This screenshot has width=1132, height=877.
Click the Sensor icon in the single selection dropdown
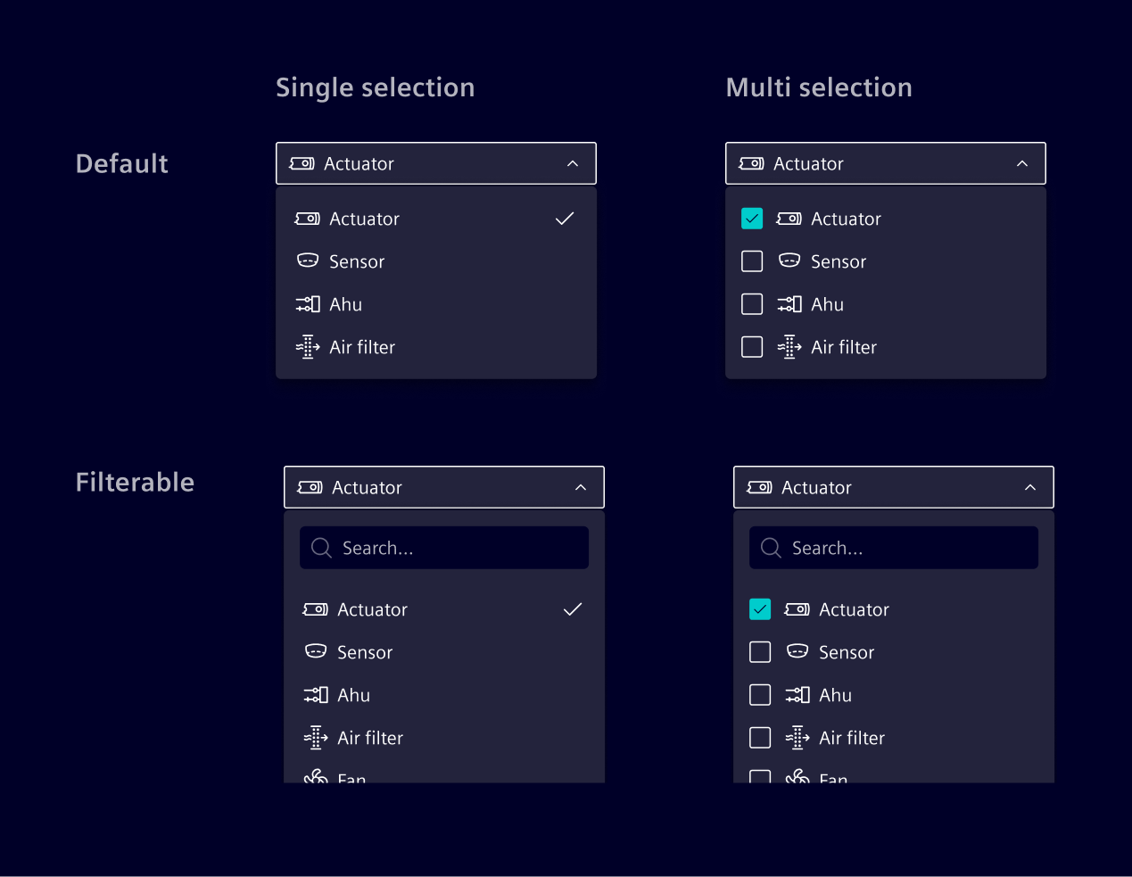coord(307,261)
